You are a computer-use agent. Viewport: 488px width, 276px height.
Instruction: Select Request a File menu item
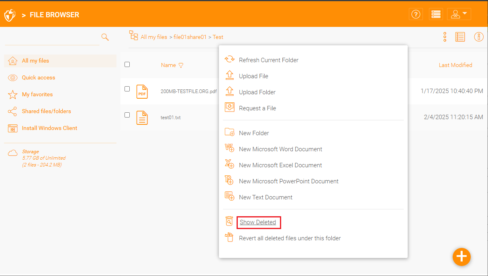[257, 108]
